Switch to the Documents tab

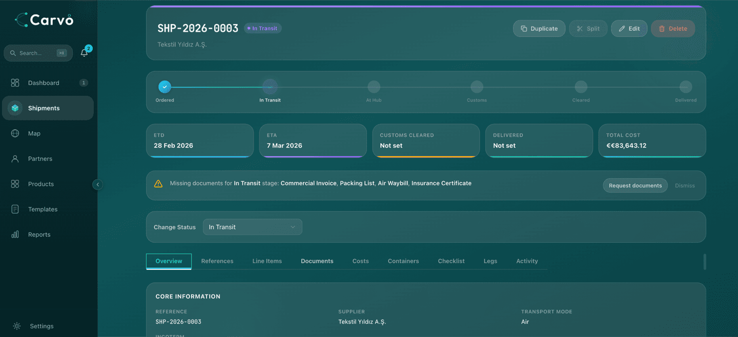click(x=317, y=261)
